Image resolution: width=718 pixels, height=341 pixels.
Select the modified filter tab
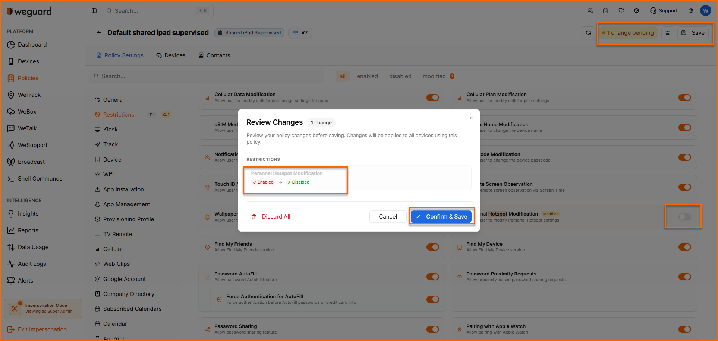click(434, 76)
